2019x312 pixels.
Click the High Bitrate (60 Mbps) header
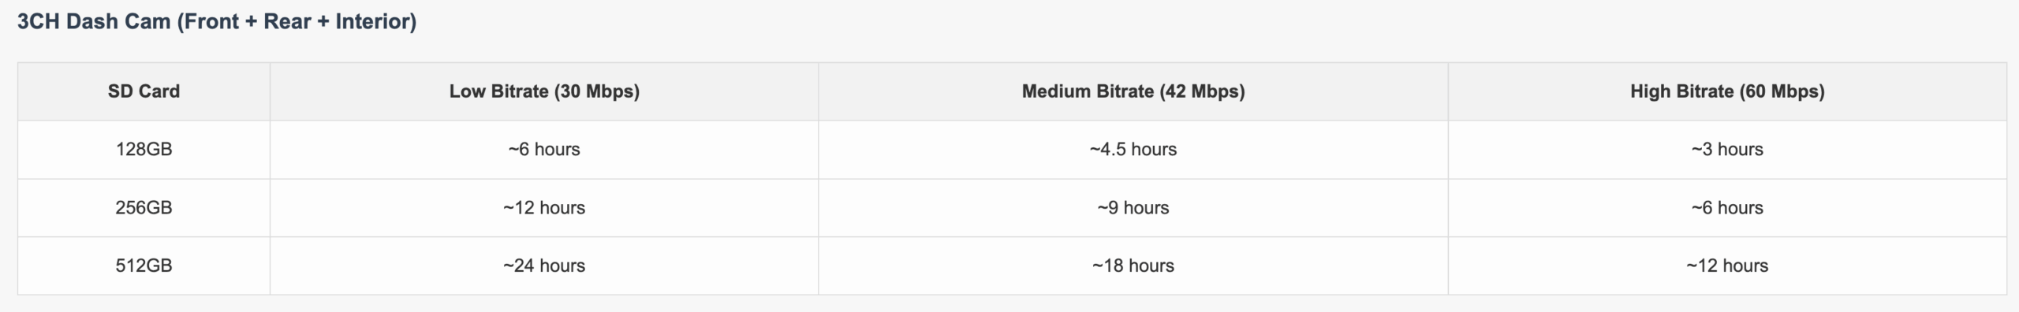(1727, 91)
